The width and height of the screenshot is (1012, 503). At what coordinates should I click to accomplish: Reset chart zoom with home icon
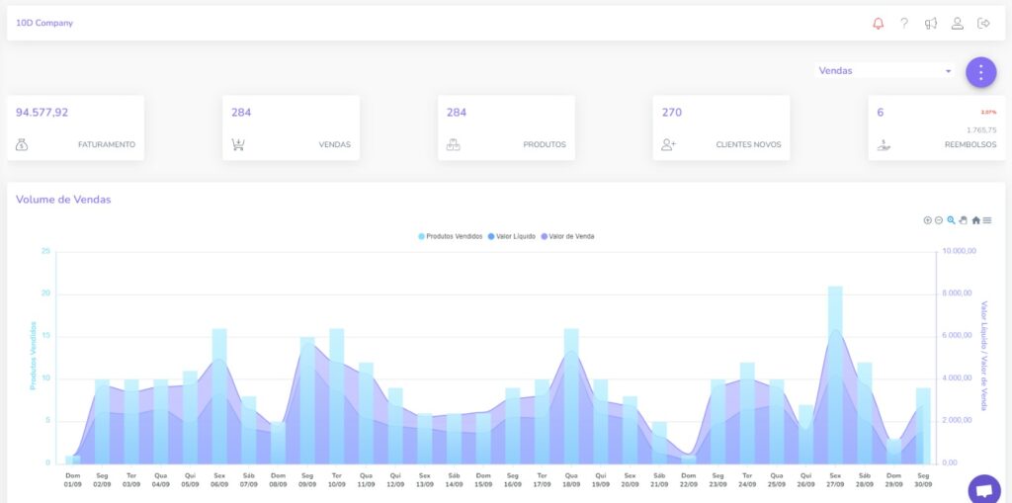(975, 220)
